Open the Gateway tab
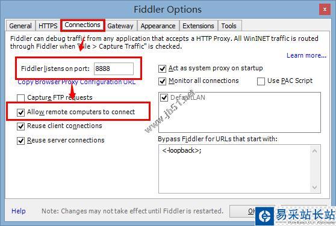The height and width of the screenshot is (226, 336). coord(120,26)
